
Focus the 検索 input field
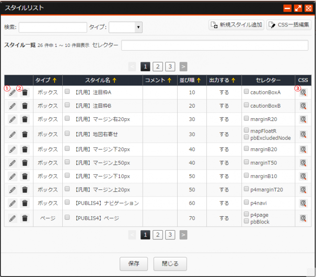point(53,27)
